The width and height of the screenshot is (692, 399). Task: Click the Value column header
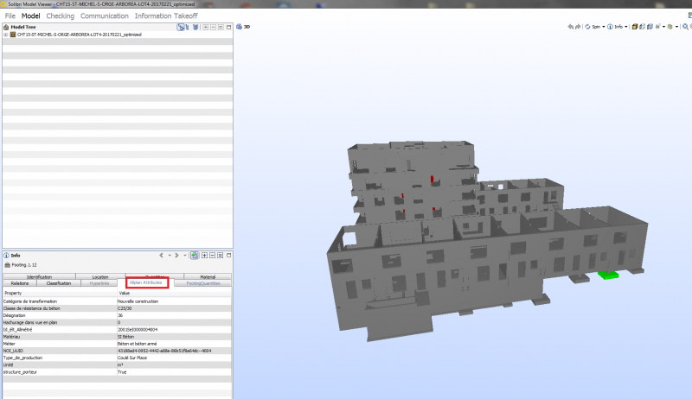coord(175,293)
